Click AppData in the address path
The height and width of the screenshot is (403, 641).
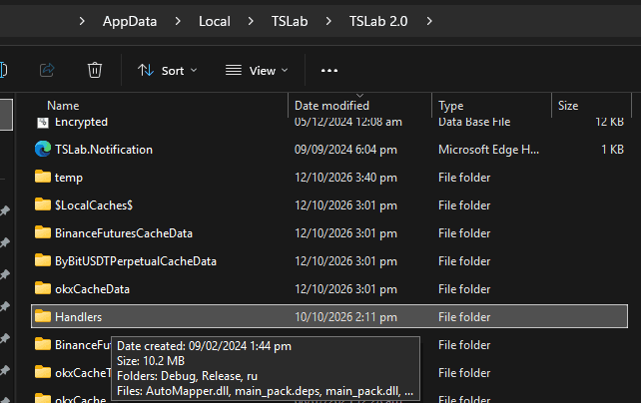(130, 21)
